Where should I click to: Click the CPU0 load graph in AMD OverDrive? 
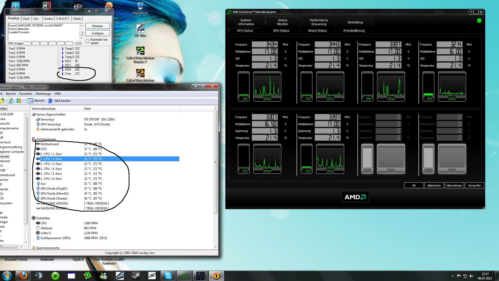(267, 86)
